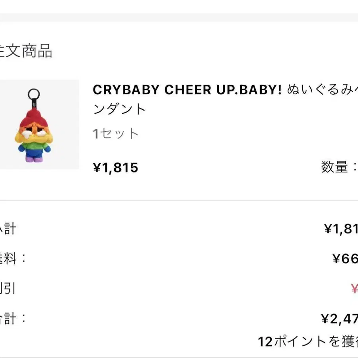The height and width of the screenshot is (358, 358).
Task: Click the divider line above 小計
Action: (179, 201)
